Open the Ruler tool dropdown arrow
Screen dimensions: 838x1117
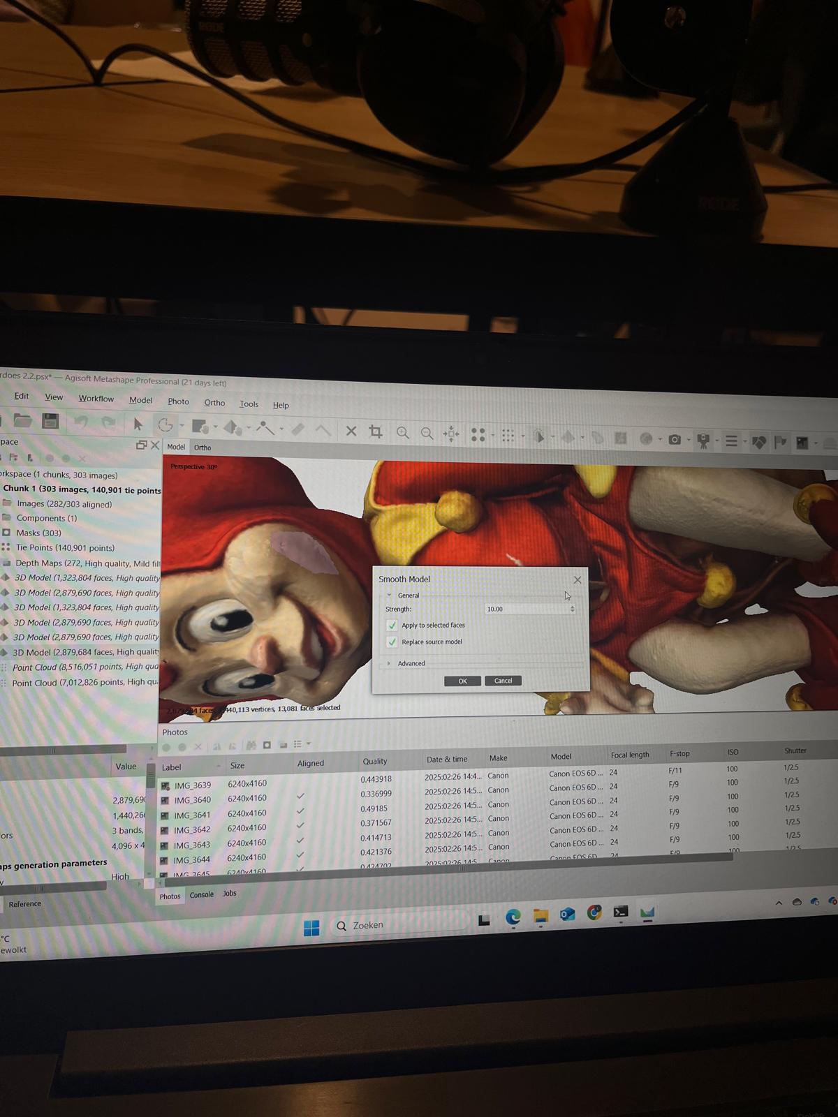tap(281, 429)
